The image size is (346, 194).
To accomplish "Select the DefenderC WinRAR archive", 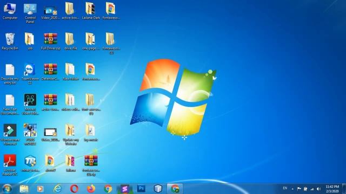I will coord(50,72).
